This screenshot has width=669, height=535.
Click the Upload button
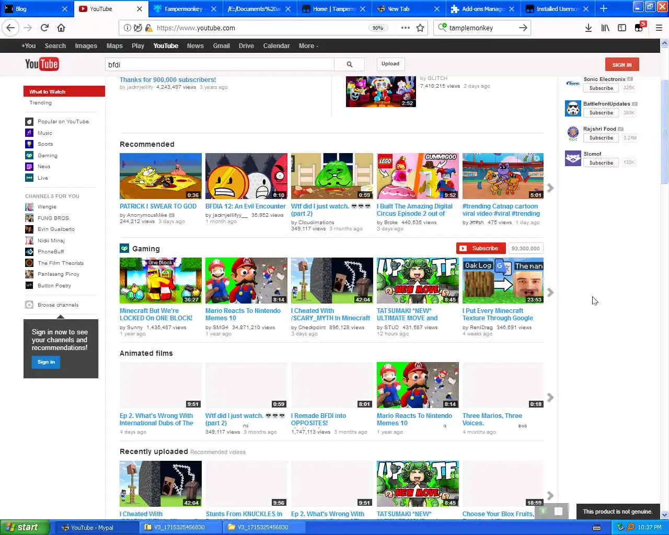[390, 64]
